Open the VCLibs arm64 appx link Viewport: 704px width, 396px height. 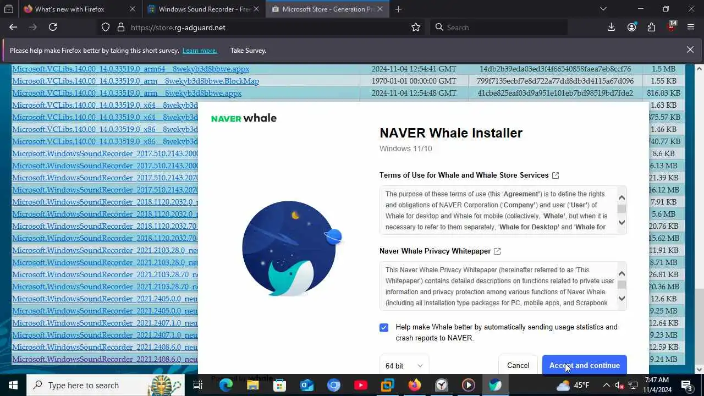pos(131,69)
